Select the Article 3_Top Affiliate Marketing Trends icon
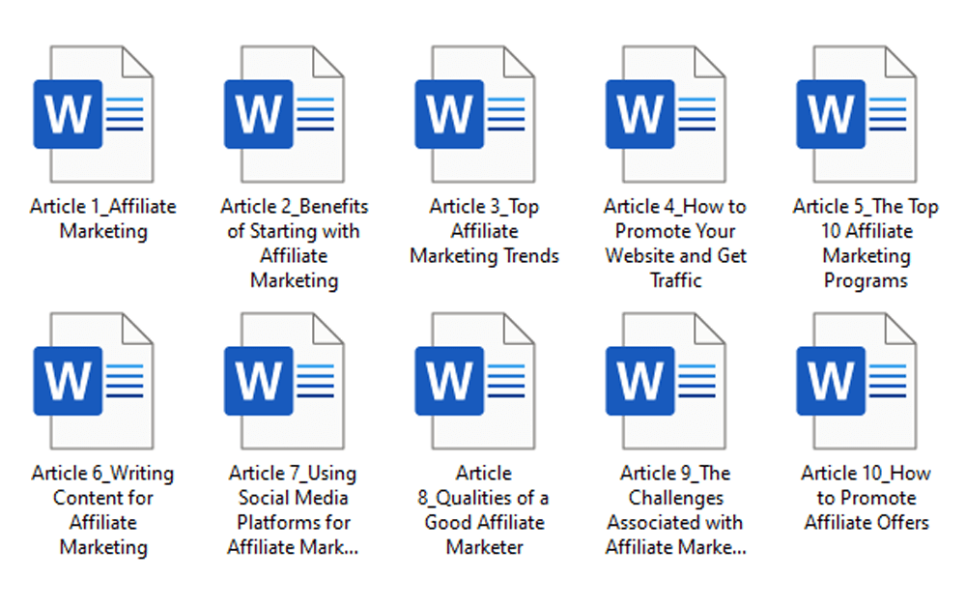Image resolution: width=966 pixels, height=608 pixels. point(475,114)
